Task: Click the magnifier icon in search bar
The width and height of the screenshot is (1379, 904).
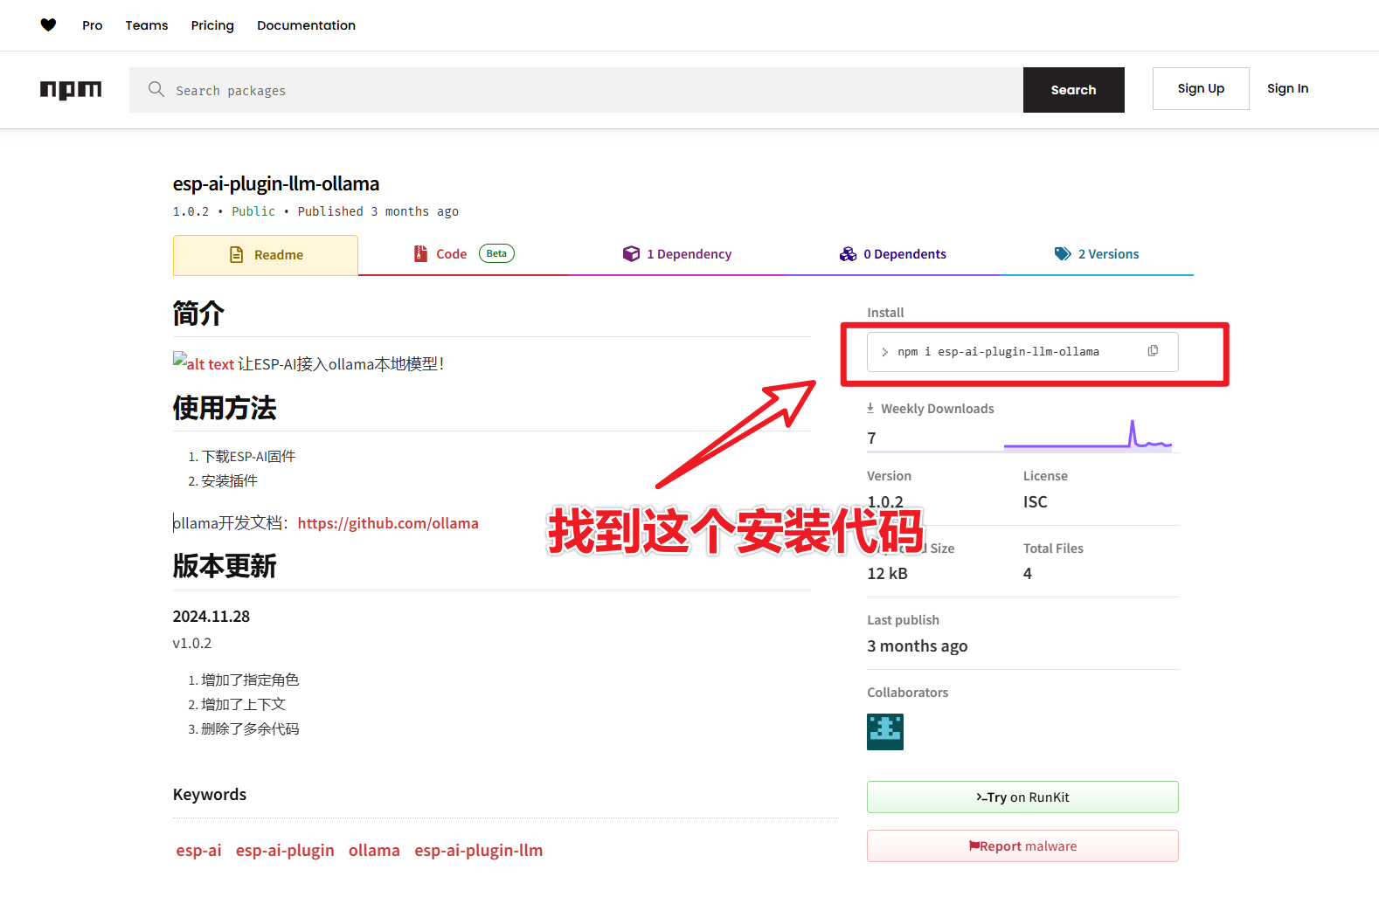Action: coord(156,90)
